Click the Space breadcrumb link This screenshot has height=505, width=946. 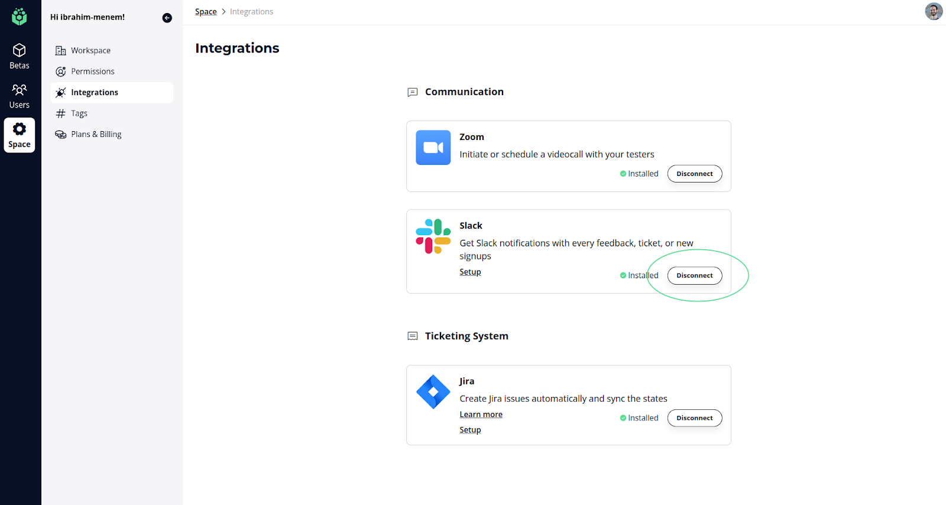[206, 12]
